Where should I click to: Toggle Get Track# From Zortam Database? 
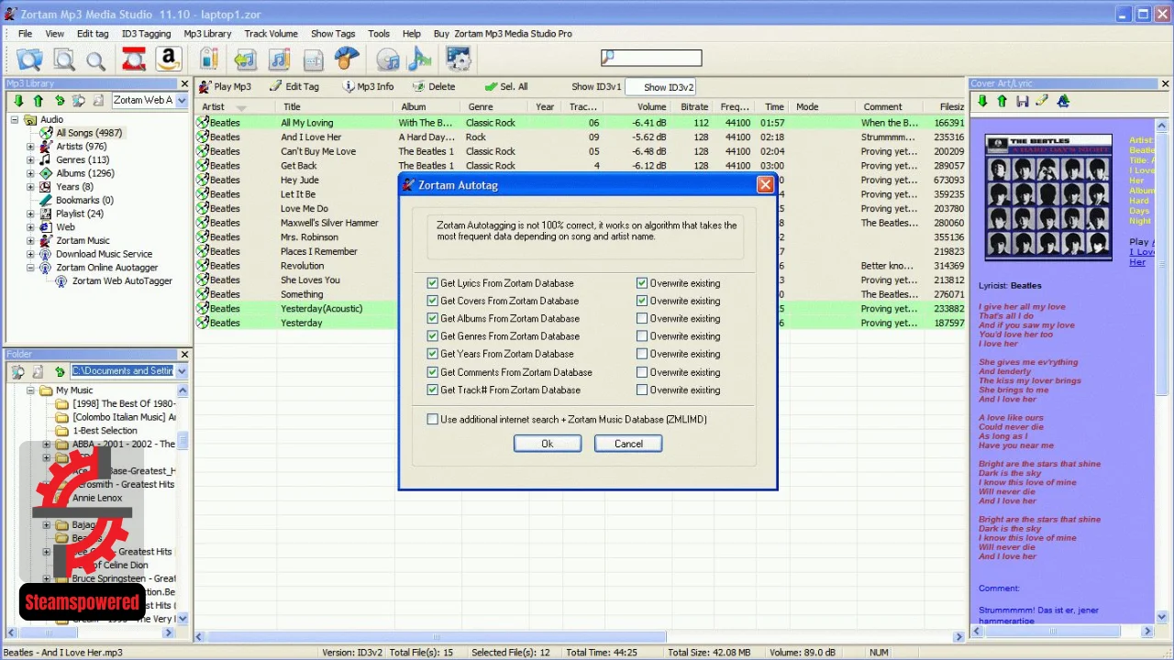point(433,390)
